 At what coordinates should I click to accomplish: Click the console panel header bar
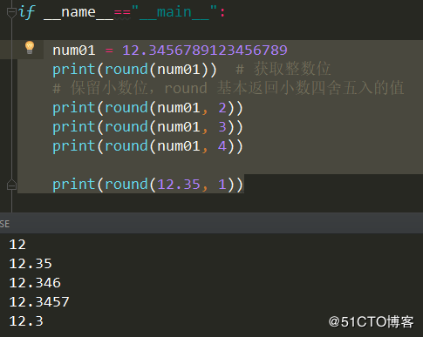tap(211, 223)
